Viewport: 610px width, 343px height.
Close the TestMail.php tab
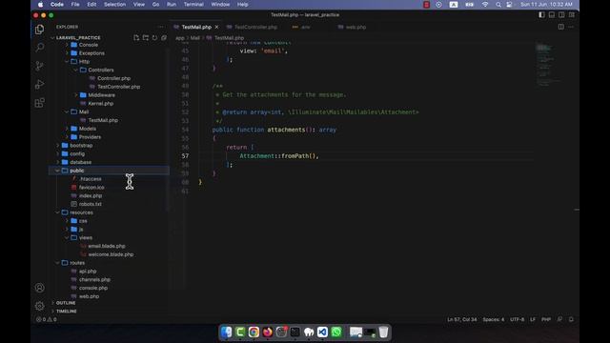pos(216,28)
